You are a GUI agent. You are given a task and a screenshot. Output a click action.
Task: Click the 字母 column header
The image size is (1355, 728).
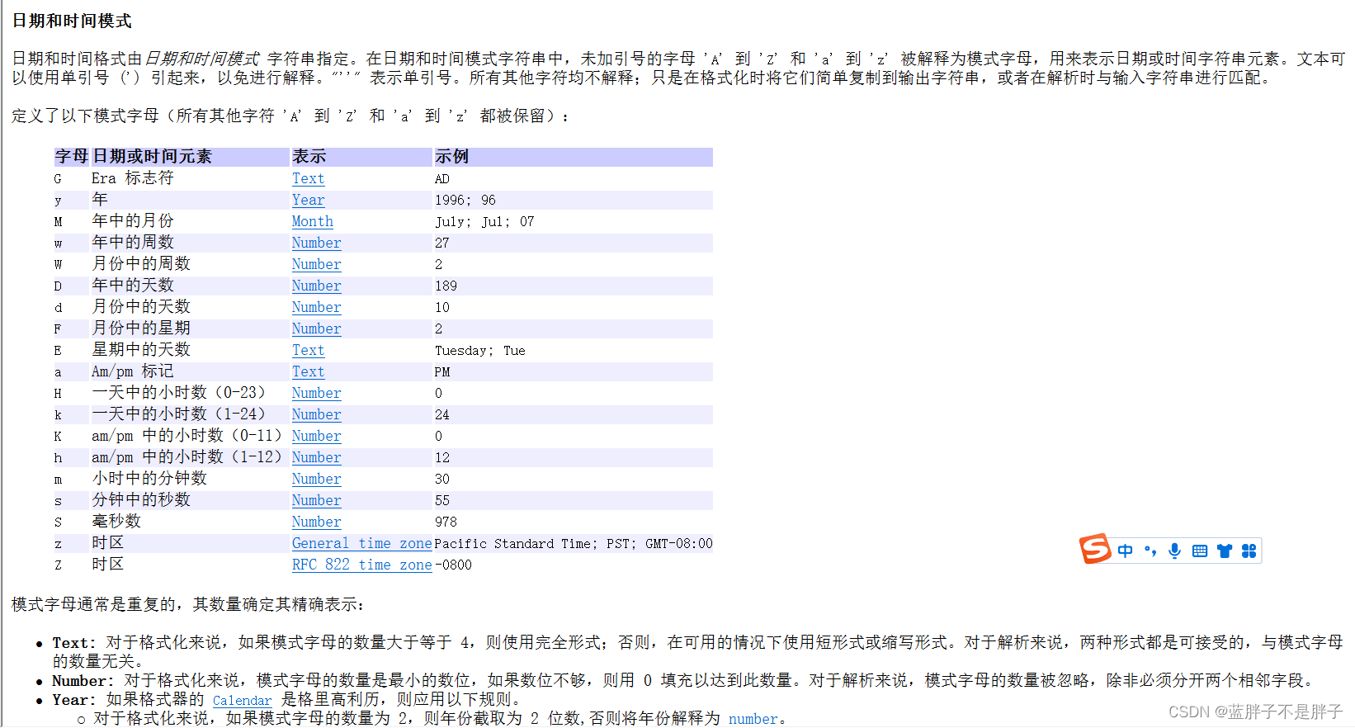coord(72,157)
